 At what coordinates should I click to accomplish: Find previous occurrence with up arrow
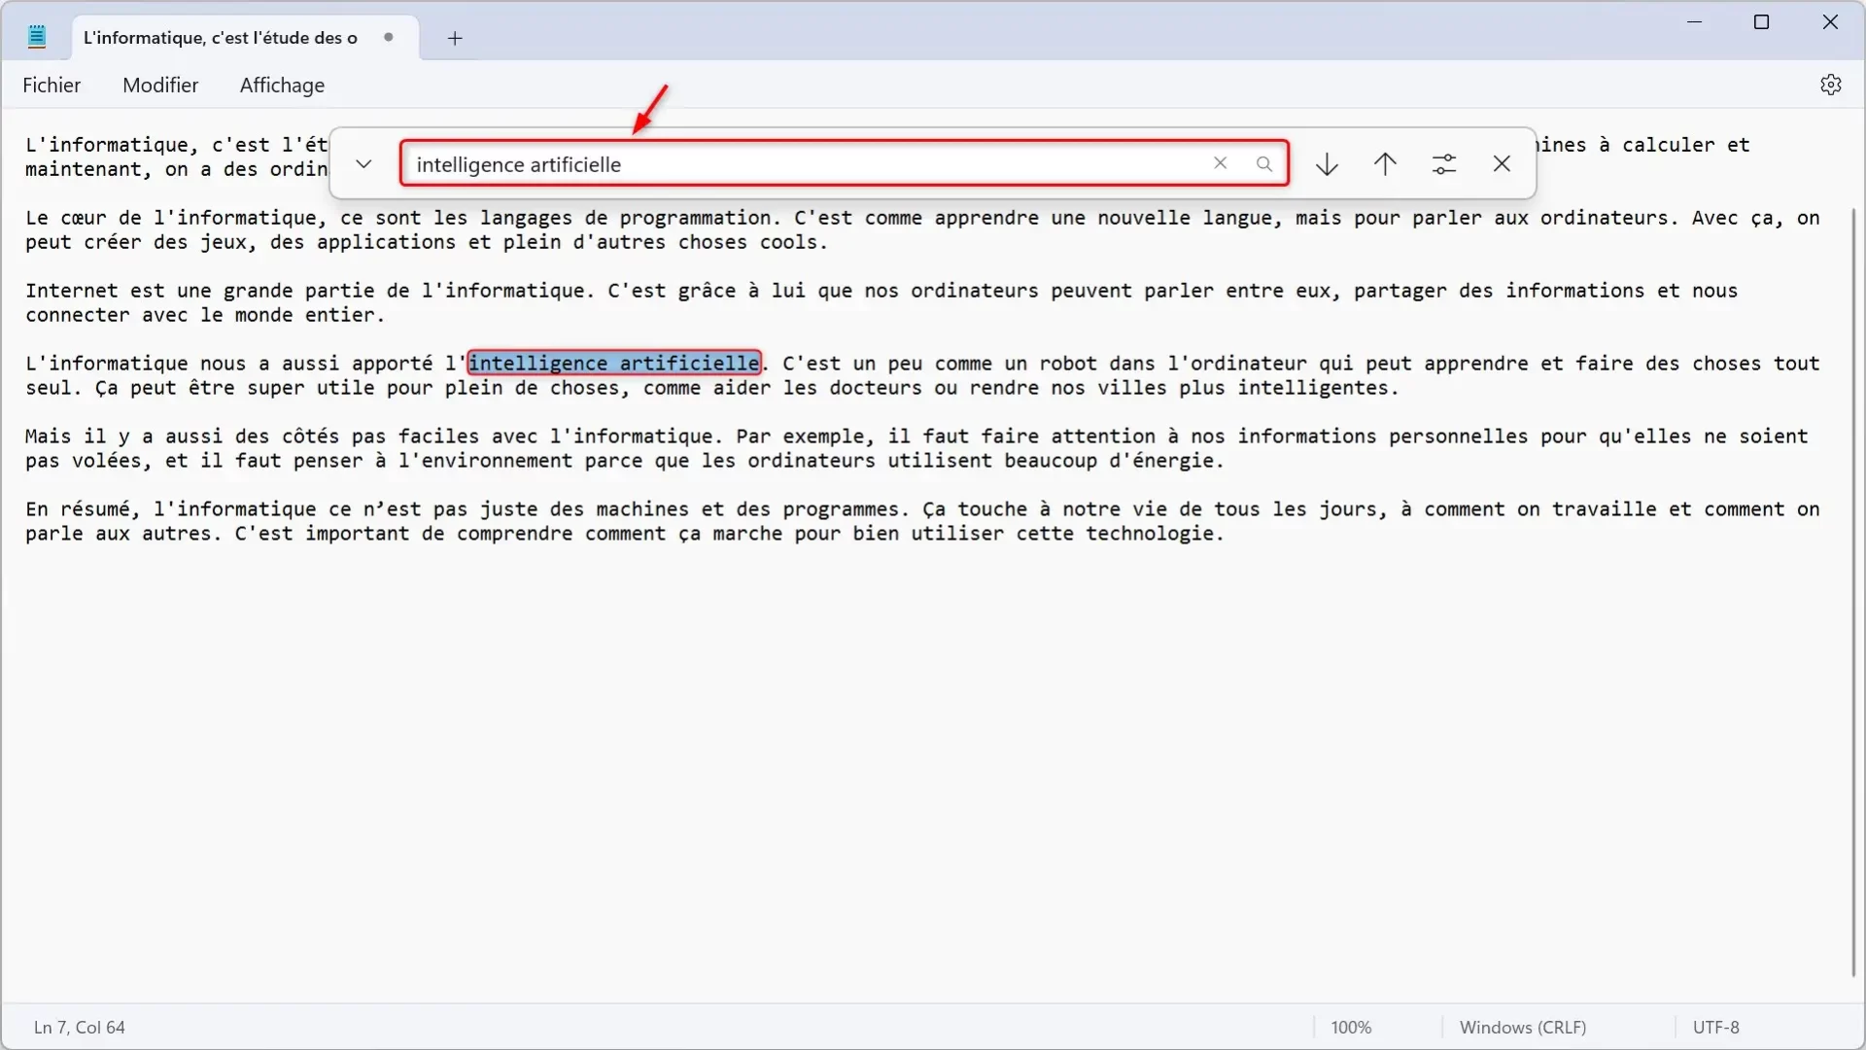point(1385,163)
